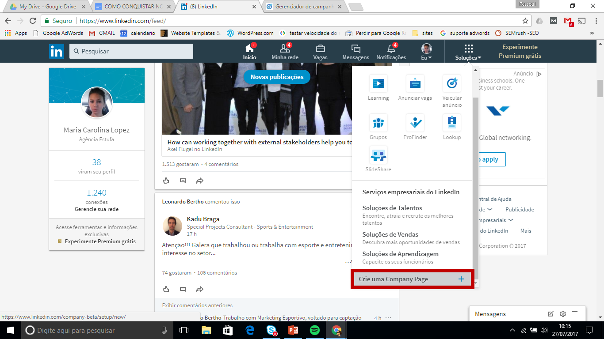This screenshot has width=604, height=339.
Task: Show hidden system tray icons
Action: [512, 330]
